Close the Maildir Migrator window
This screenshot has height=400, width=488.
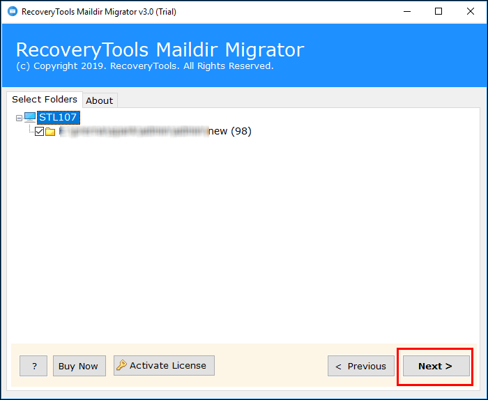click(x=471, y=12)
